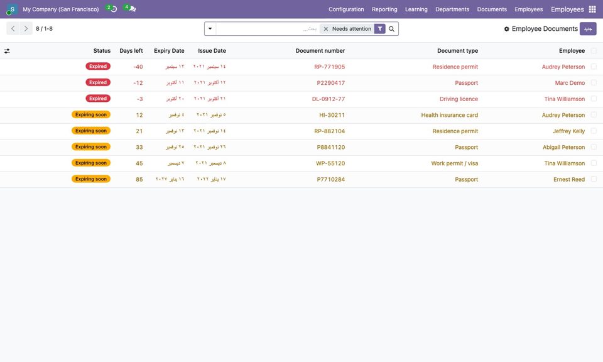Image resolution: width=603 pixels, height=362 pixels.
Task: Remove the Needs attention filter with X
Action: pyautogui.click(x=326, y=29)
